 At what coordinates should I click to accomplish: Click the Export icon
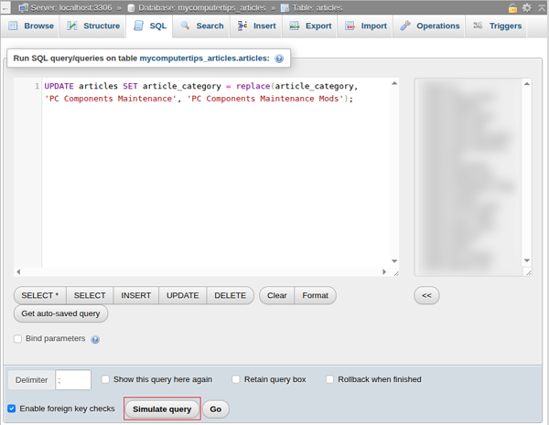pyautogui.click(x=294, y=26)
